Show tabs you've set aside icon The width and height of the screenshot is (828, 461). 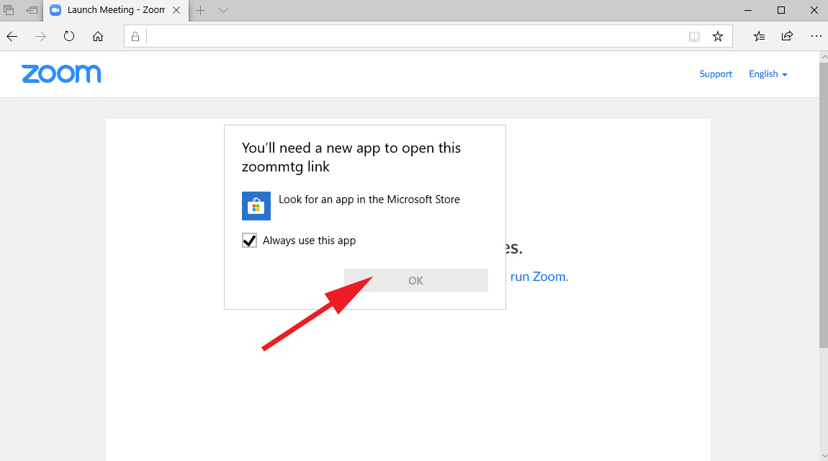9,10
